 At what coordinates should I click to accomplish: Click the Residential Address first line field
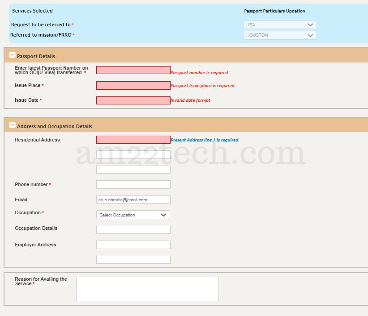133,139
